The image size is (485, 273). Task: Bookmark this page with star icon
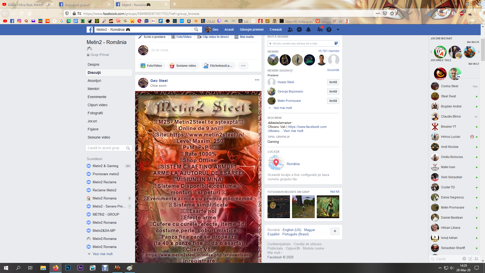pos(392,13)
